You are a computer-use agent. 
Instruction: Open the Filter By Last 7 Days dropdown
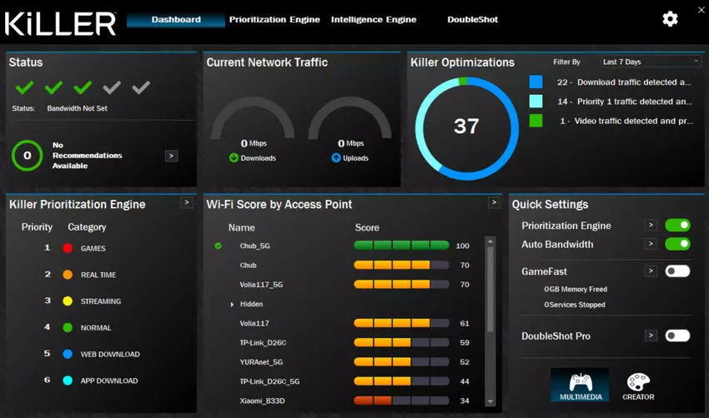click(x=651, y=62)
